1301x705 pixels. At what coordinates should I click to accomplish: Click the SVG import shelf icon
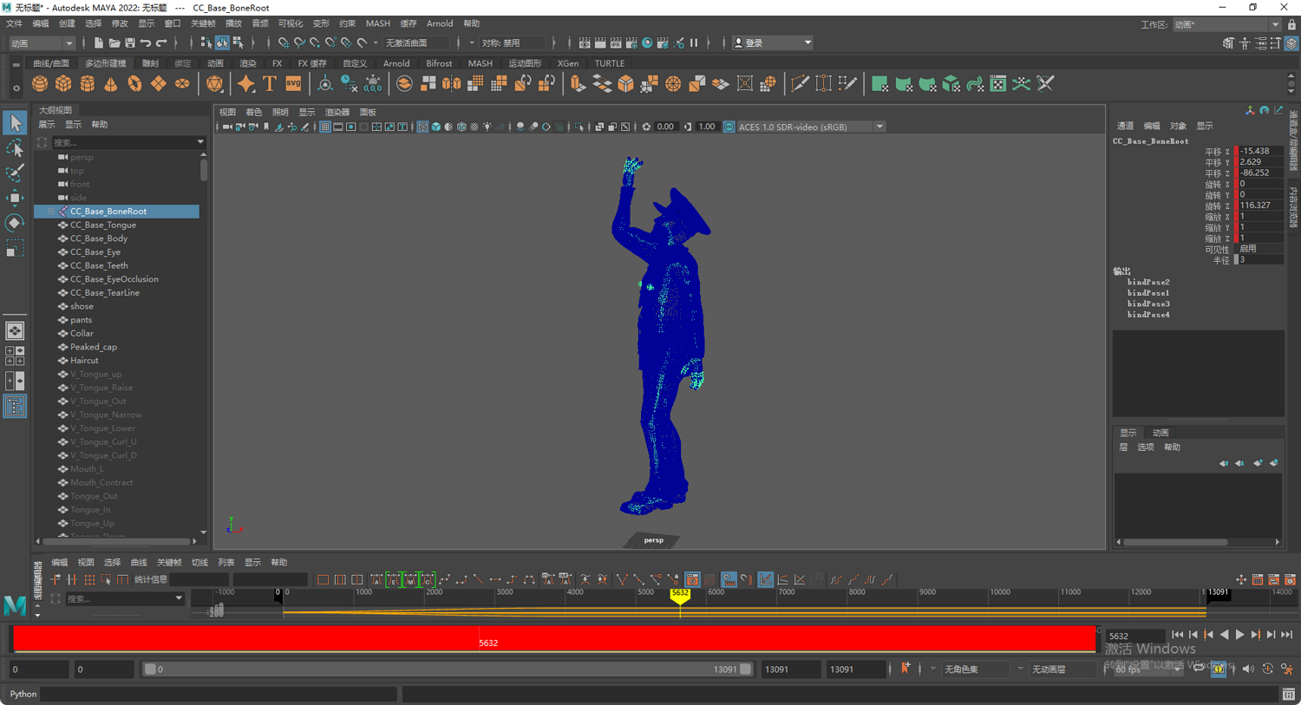pyautogui.click(x=293, y=84)
